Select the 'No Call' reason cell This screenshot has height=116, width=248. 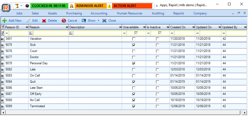click(49, 100)
